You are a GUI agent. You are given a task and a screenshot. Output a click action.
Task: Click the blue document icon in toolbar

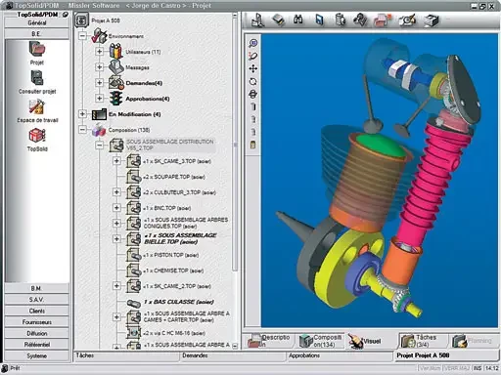click(319, 21)
